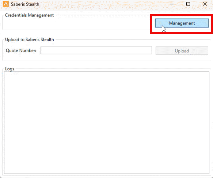Click the top-left corner of Logs box

[x=4, y=72]
